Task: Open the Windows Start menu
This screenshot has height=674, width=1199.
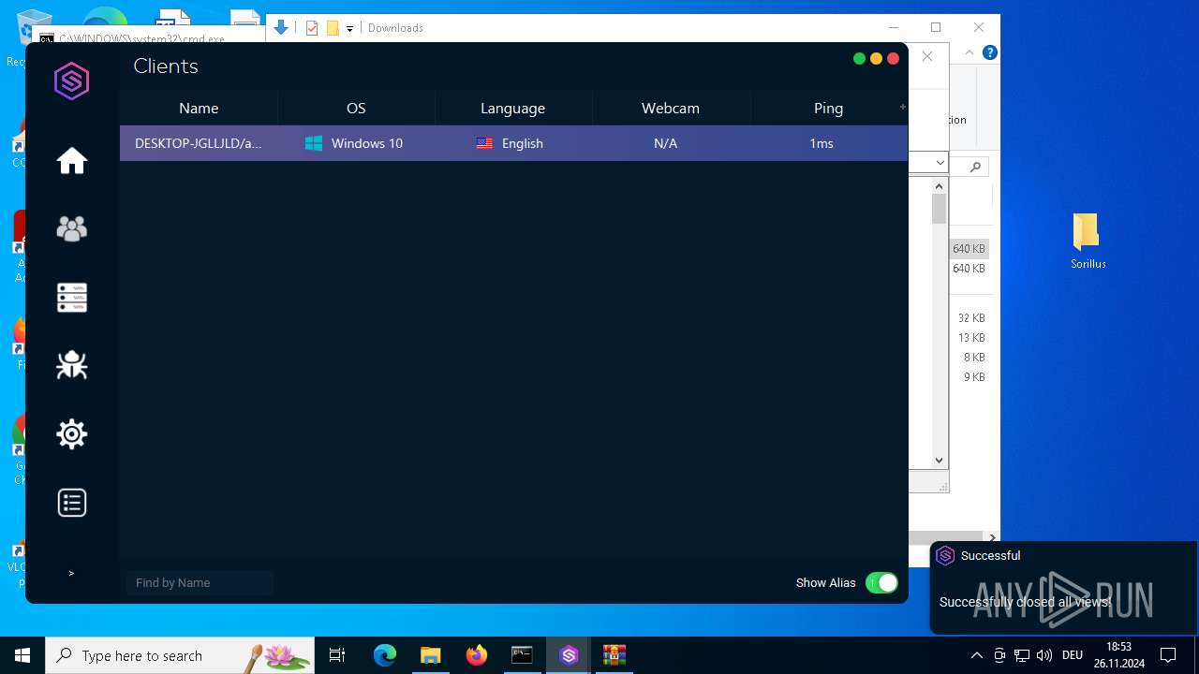Action: tap(22, 655)
